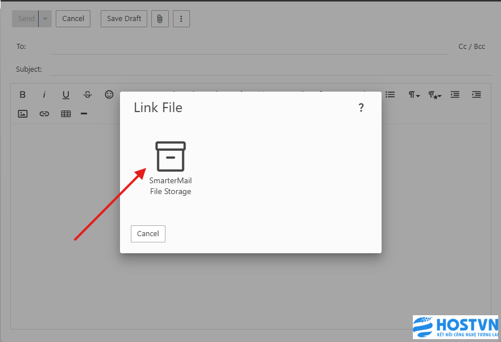This screenshot has width=501, height=342.
Task: Show the Cc / Bcc fields
Action: 471,47
